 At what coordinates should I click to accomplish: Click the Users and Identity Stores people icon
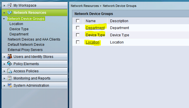(10, 56)
